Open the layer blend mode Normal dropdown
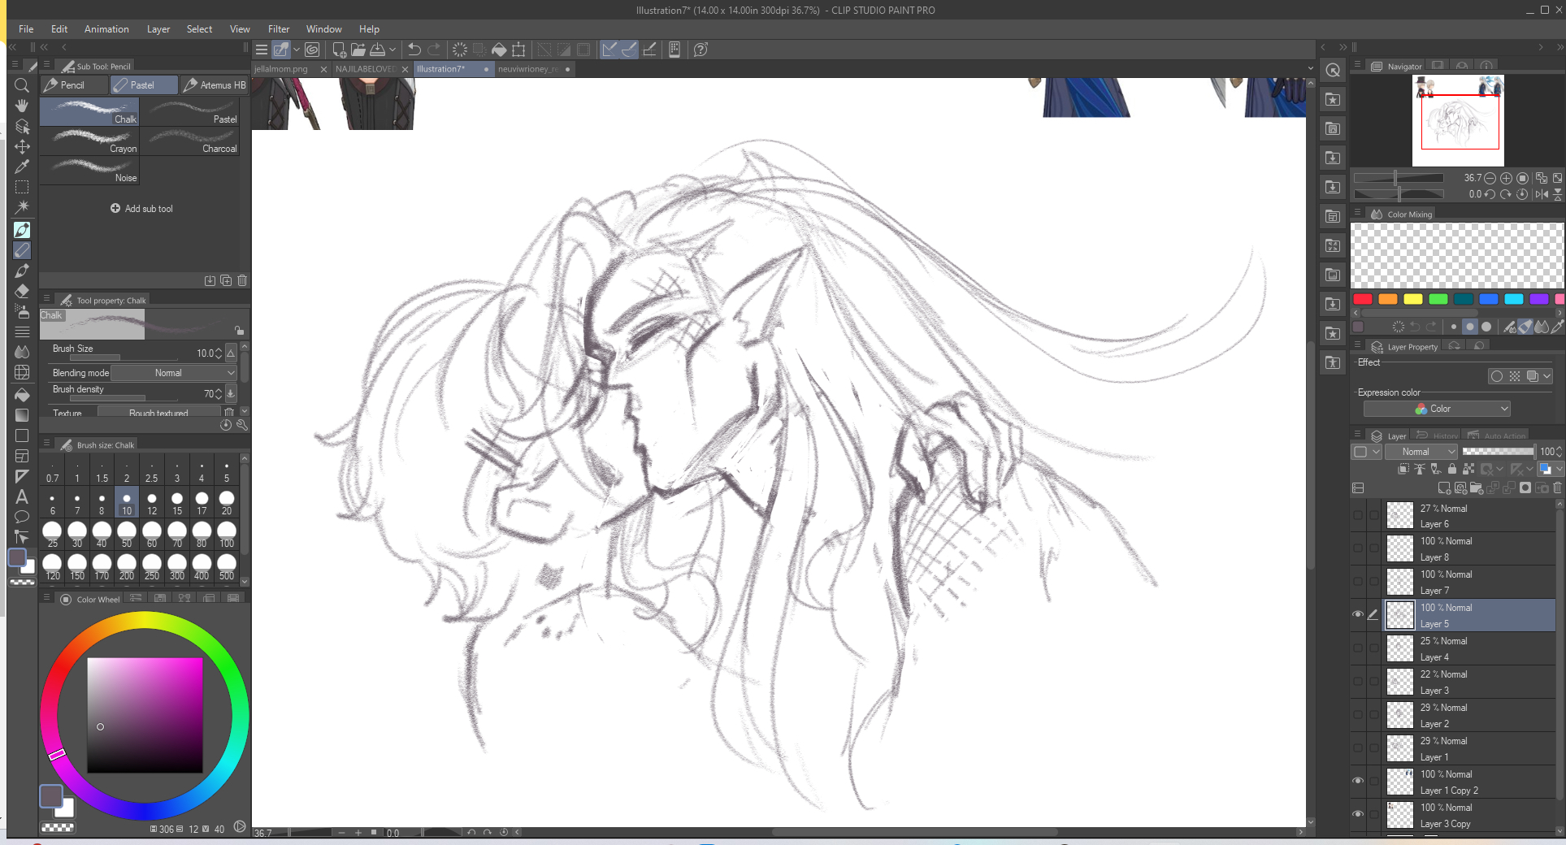The width and height of the screenshot is (1566, 845). click(x=1420, y=452)
